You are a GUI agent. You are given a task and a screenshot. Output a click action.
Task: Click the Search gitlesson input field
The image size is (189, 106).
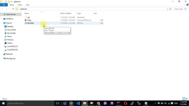(x=180, y=9)
